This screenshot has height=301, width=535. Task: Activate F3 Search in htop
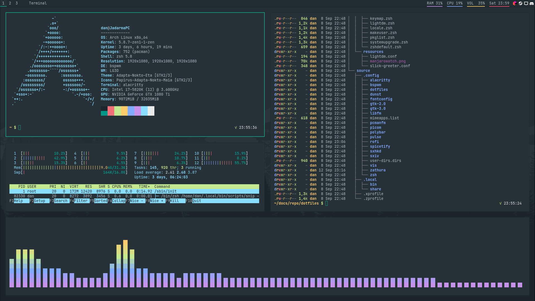click(60, 201)
